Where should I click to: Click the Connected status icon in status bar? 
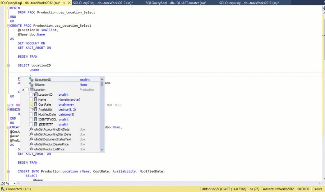tap(2, 189)
